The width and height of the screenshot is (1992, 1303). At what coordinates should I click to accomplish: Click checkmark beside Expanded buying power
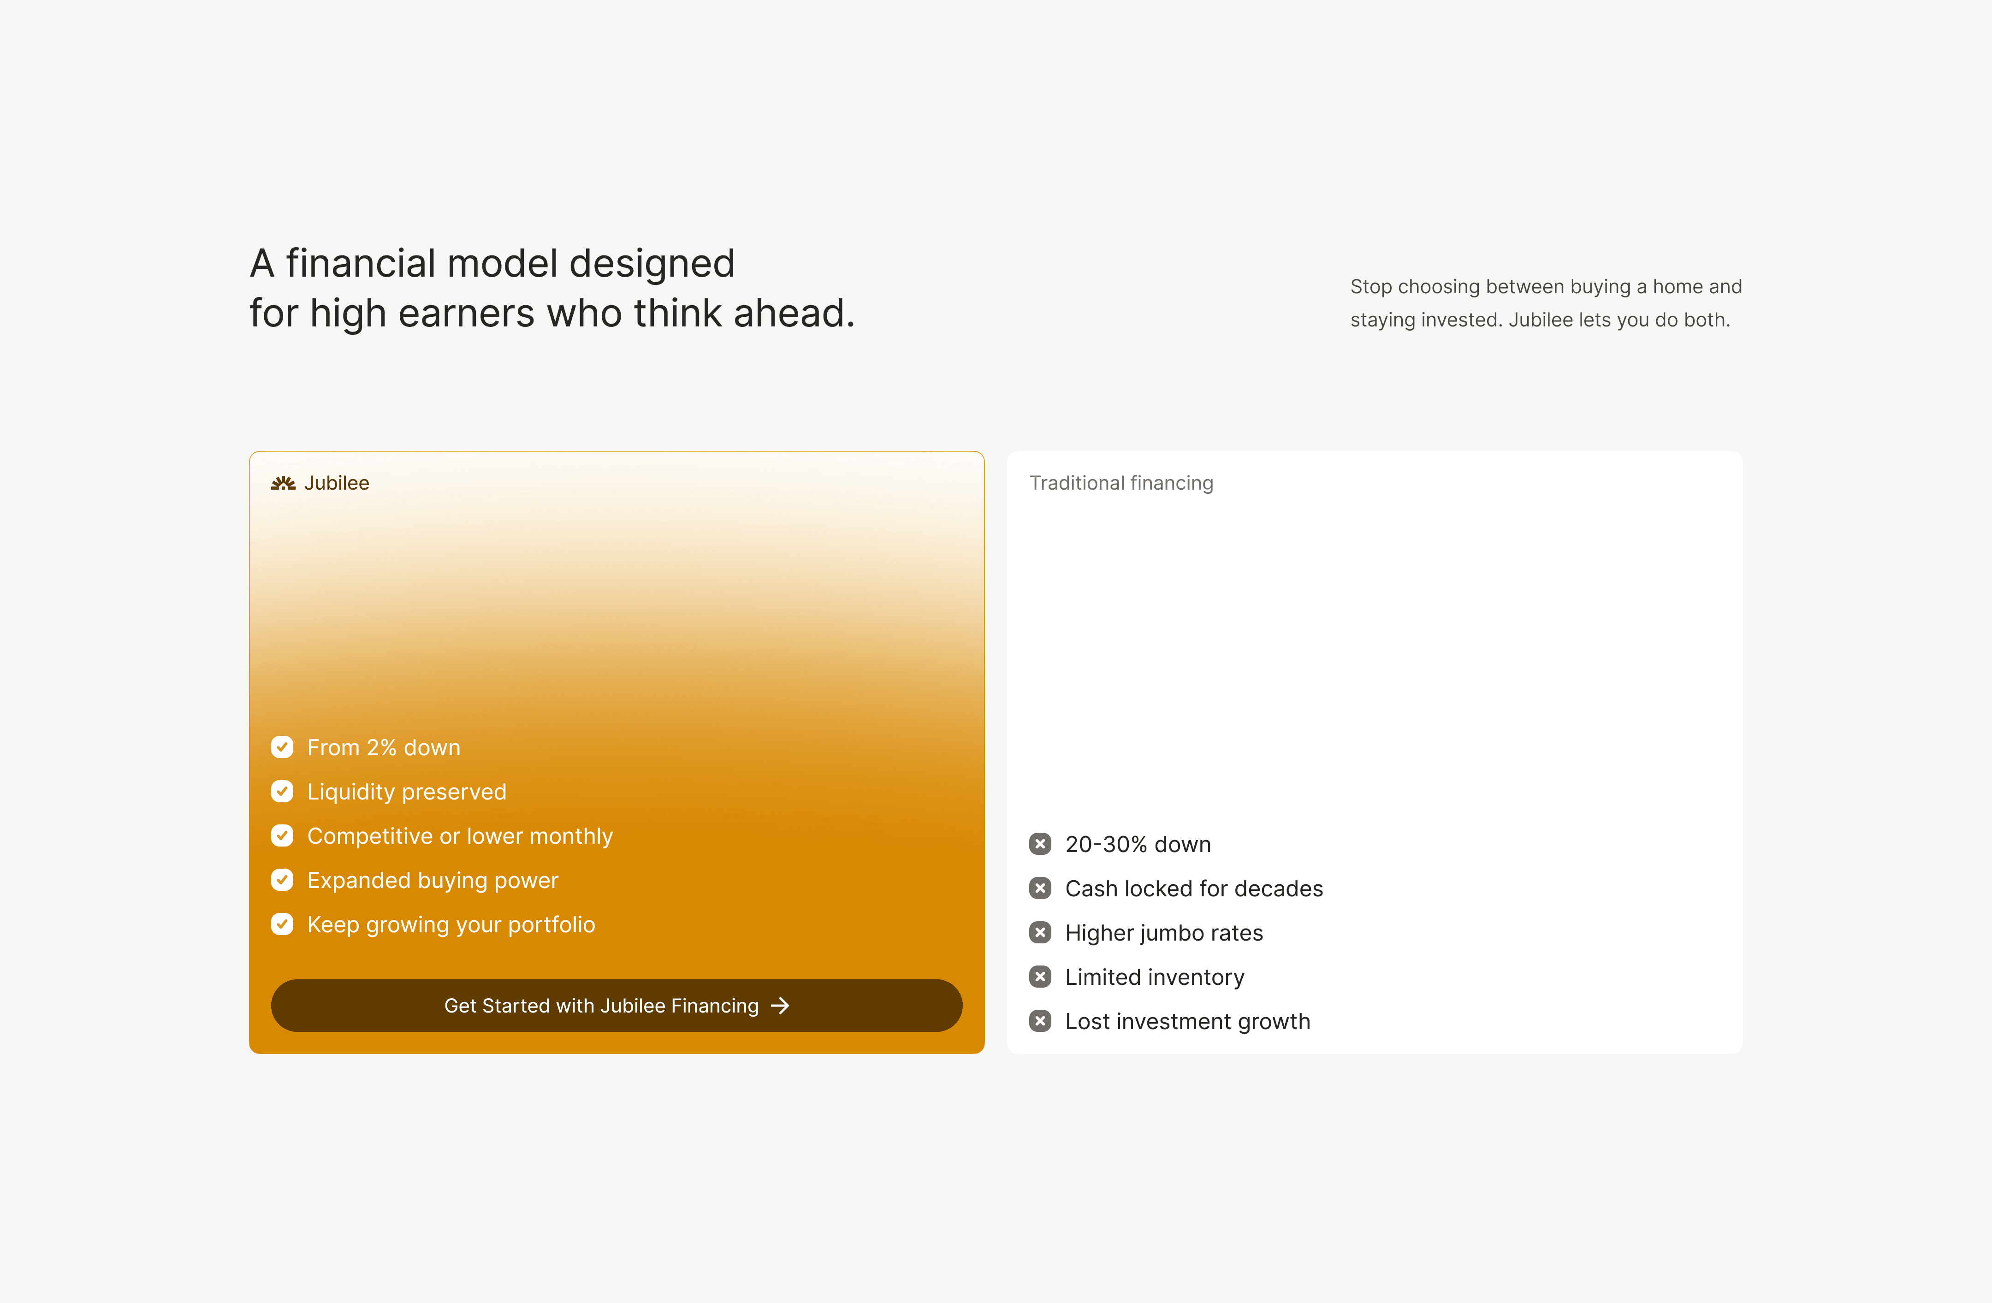click(282, 880)
